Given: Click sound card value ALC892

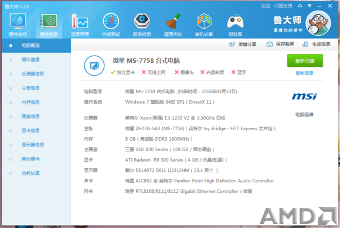Looking at the screenshot, I should pyautogui.click(x=199, y=181).
